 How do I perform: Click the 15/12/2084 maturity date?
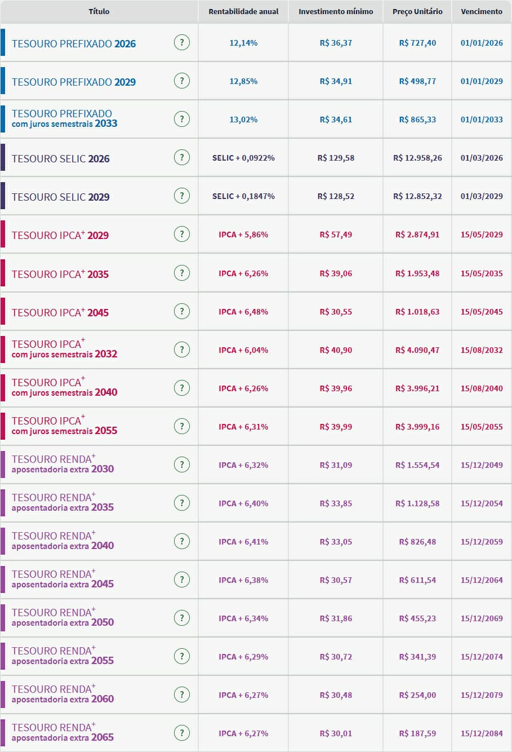pos(482,733)
